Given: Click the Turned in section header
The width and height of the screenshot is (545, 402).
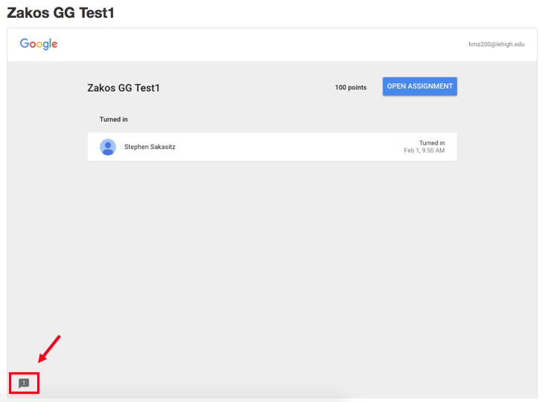Looking at the screenshot, I should [113, 119].
